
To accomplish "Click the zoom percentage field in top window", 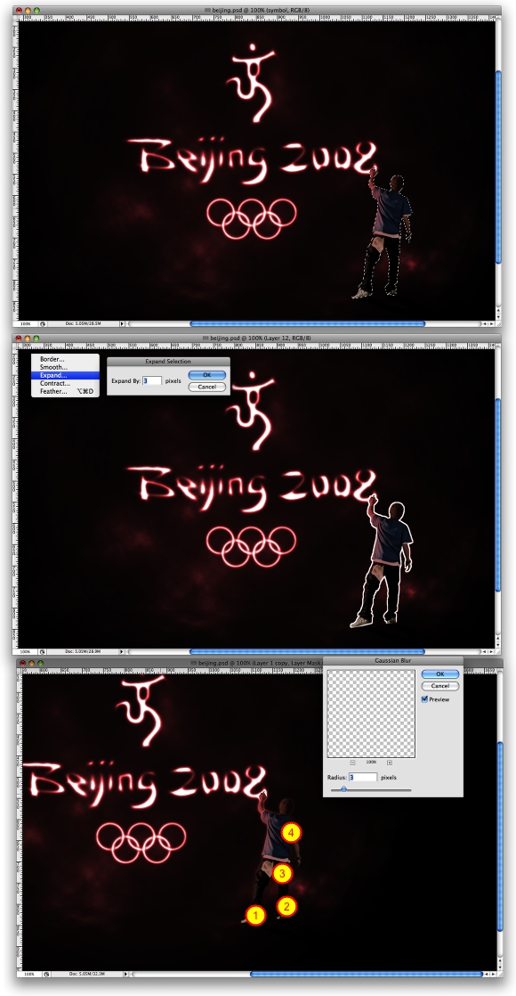I will pyautogui.click(x=26, y=324).
